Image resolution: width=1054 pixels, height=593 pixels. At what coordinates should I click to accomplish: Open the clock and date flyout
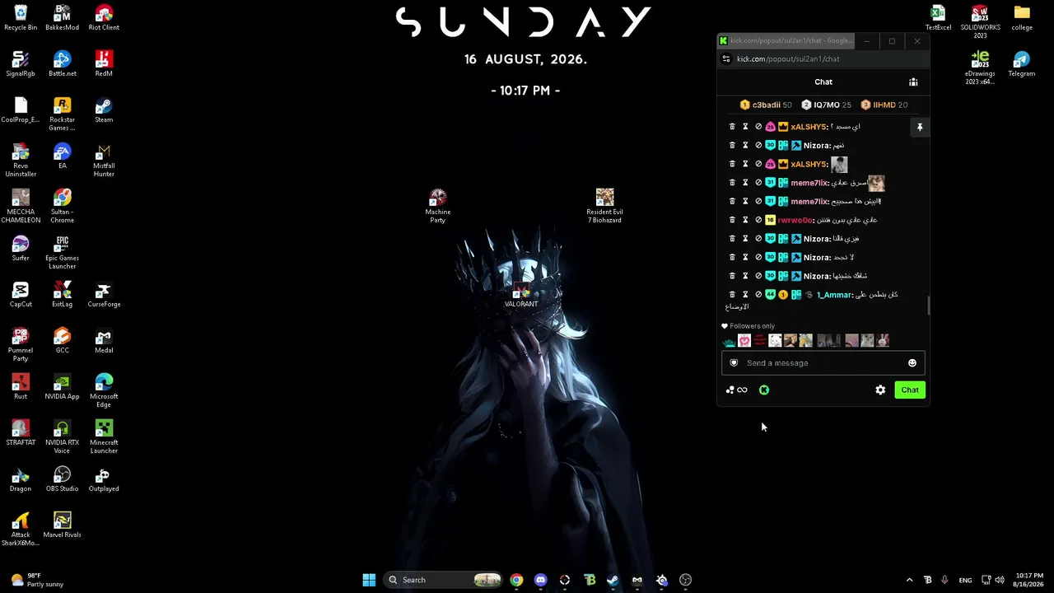coord(1029,580)
